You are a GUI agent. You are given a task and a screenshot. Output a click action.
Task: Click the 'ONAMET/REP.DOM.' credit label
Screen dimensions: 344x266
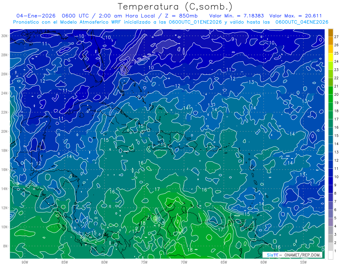point(302,255)
